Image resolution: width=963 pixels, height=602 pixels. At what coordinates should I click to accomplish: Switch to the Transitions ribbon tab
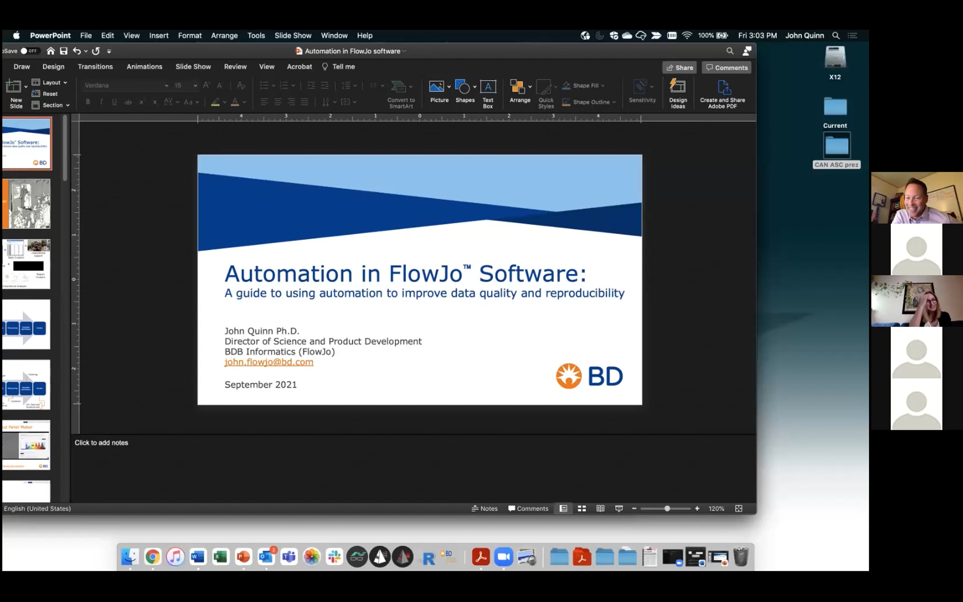point(95,67)
